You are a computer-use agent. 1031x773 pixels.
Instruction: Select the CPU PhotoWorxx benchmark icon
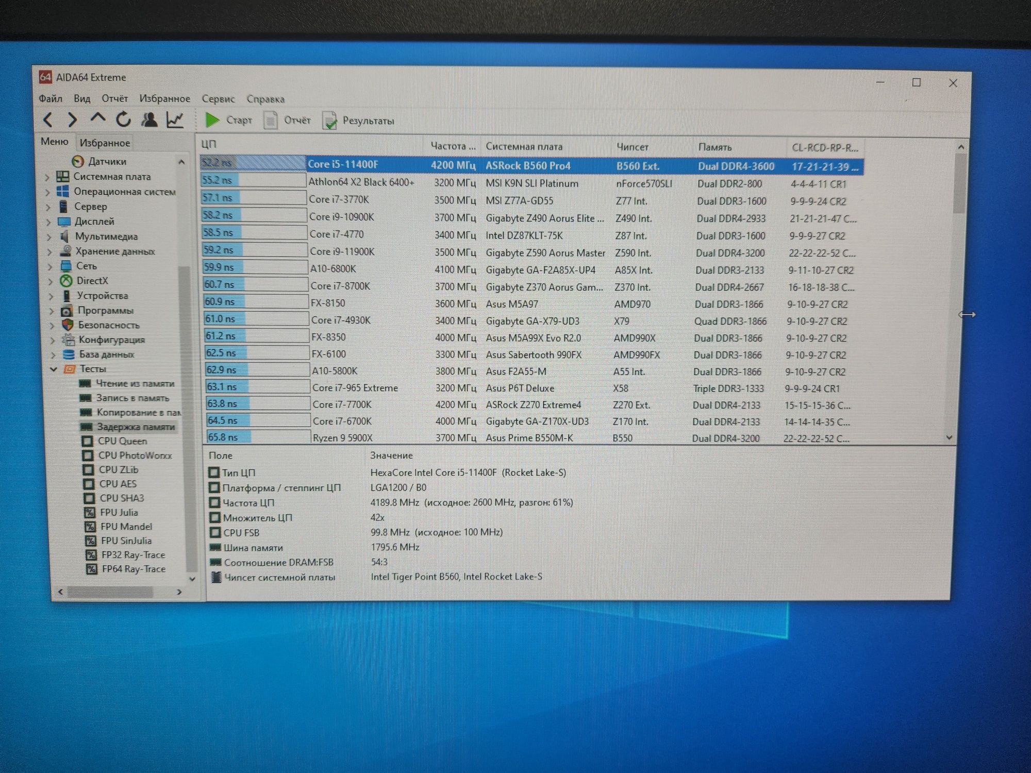click(88, 456)
